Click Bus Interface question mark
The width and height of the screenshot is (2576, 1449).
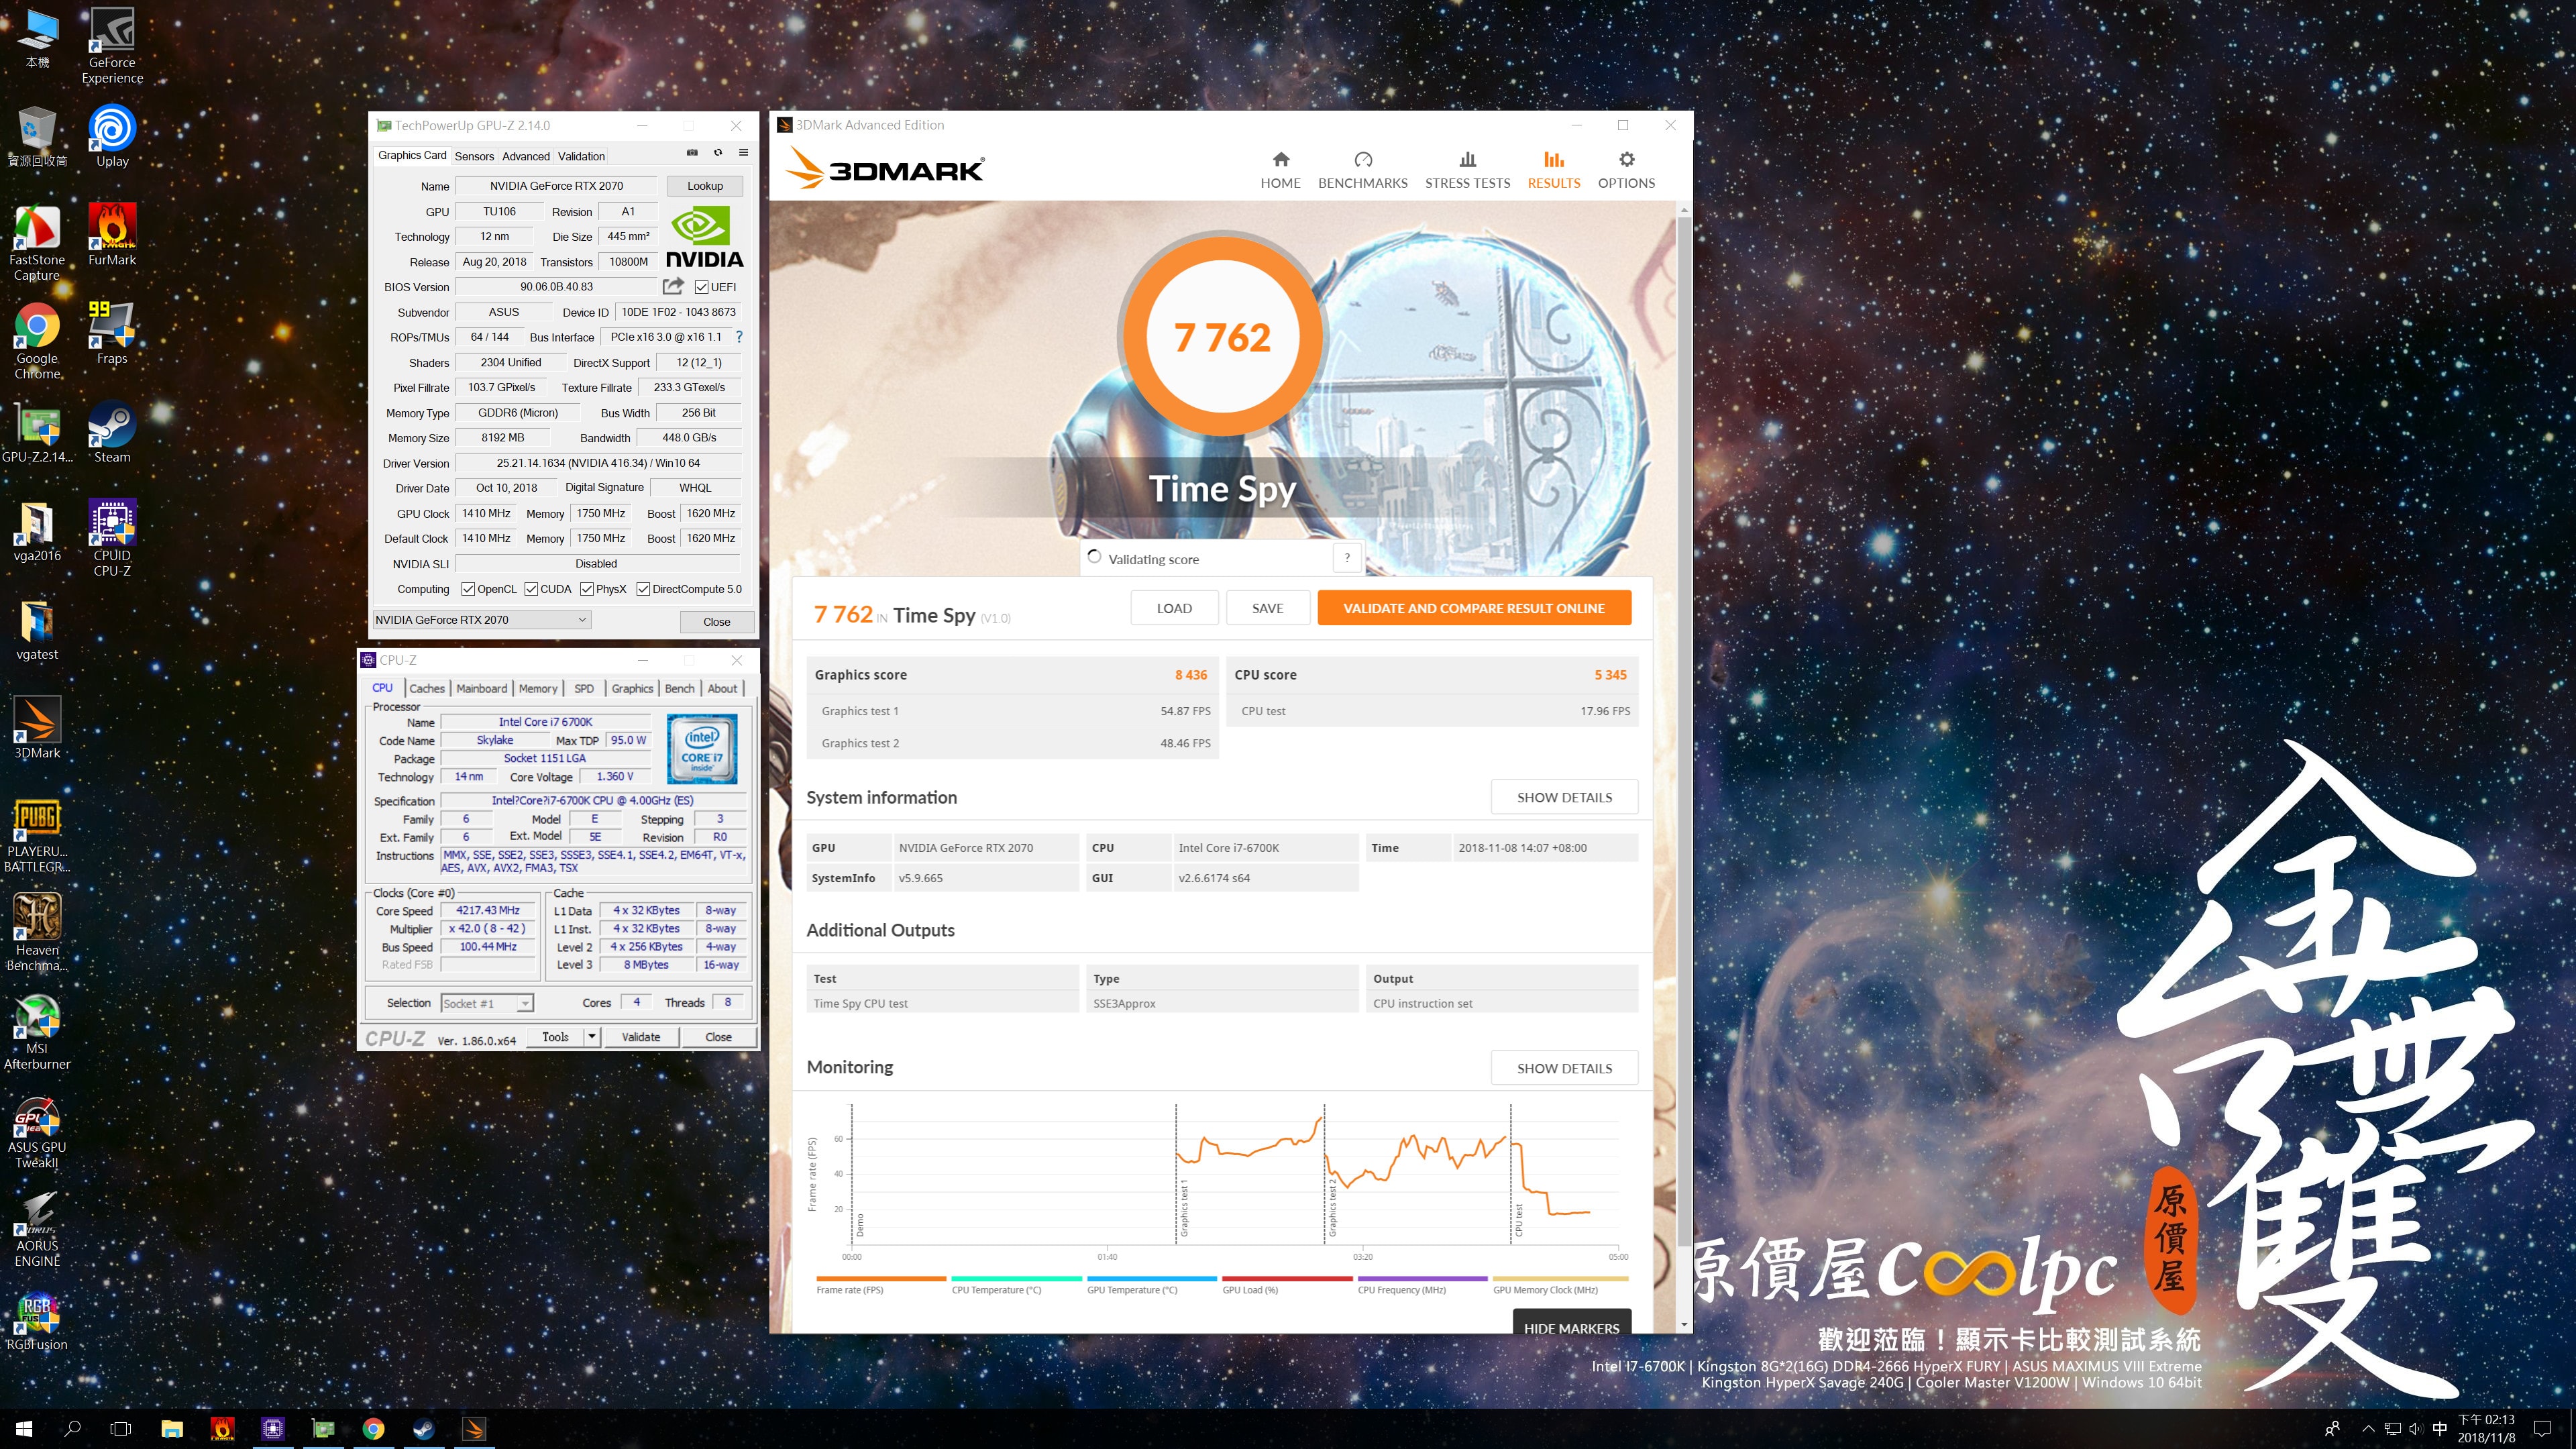[739, 337]
